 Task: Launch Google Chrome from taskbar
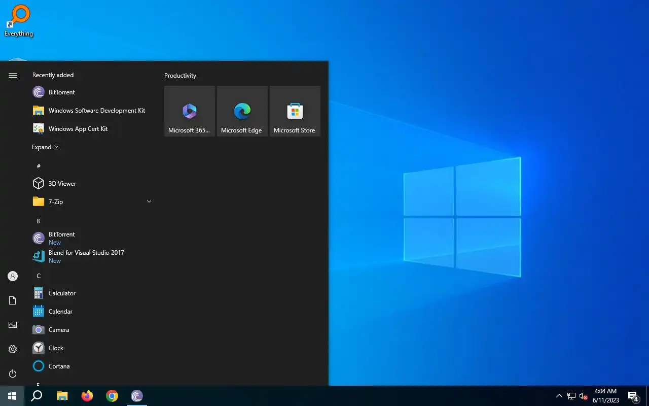(x=112, y=396)
